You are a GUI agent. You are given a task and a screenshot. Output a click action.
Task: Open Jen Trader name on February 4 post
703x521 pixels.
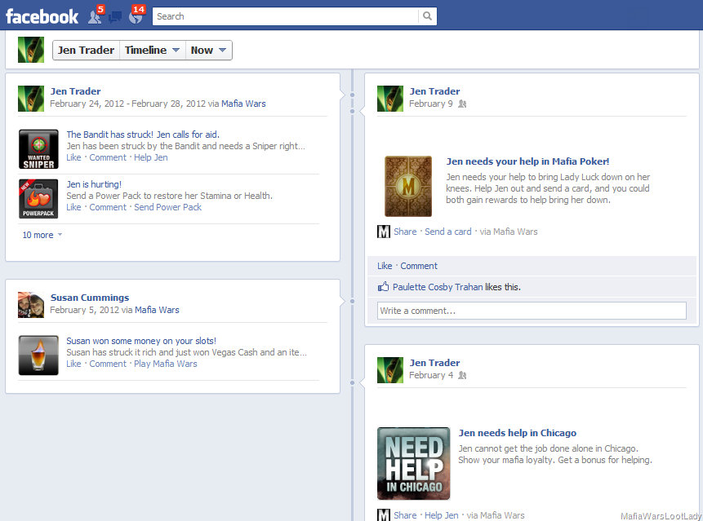point(434,363)
